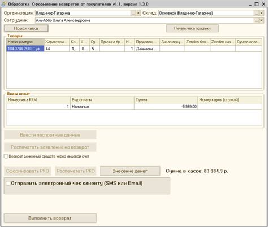Clear the Склад field with its X button
This screenshot has width=268, height=227.
point(261,13)
